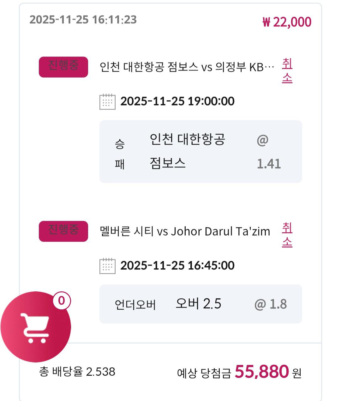Open the 멜버른 시티 vs Johor Darul Ta'zim title
341x401 pixels.
click(185, 231)
